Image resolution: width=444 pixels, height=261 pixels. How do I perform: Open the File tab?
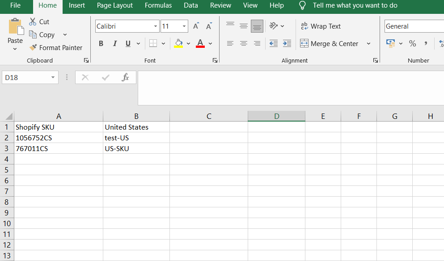15,5
